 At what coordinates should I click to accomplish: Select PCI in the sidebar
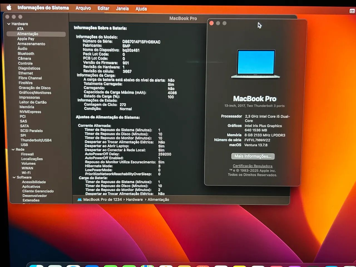[23, 117]
